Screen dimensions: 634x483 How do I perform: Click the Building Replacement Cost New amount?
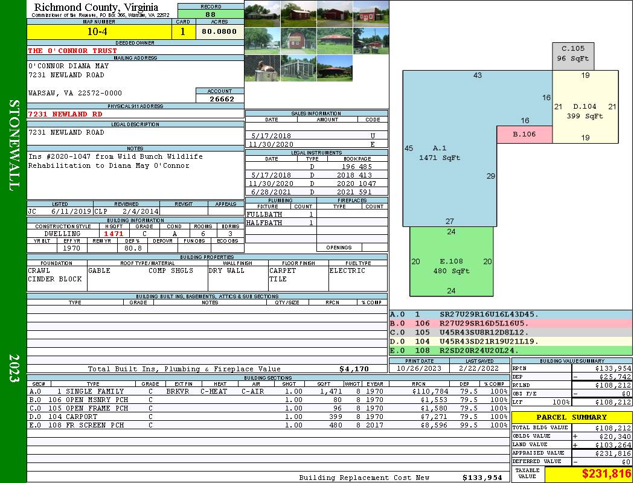[x=482, y=478]
